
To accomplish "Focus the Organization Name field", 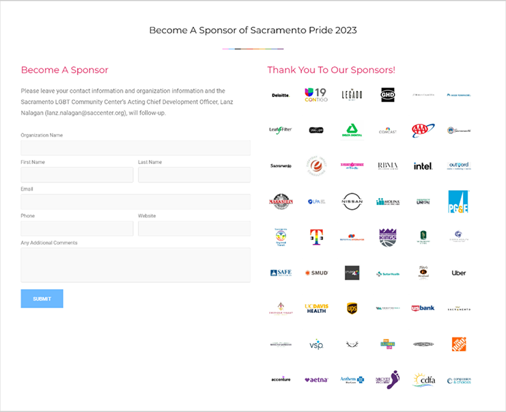I will (x=135, y=148).
